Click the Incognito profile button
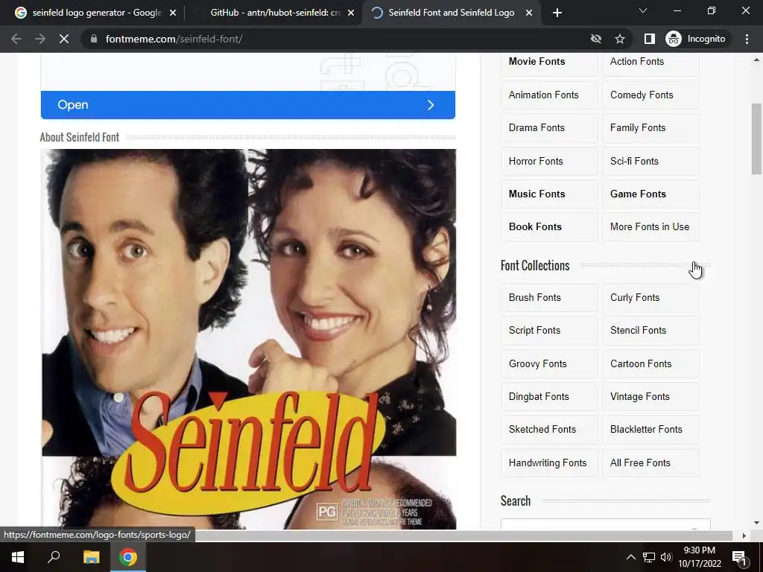This screenshot has height=572, width=763. coord(696,39)
